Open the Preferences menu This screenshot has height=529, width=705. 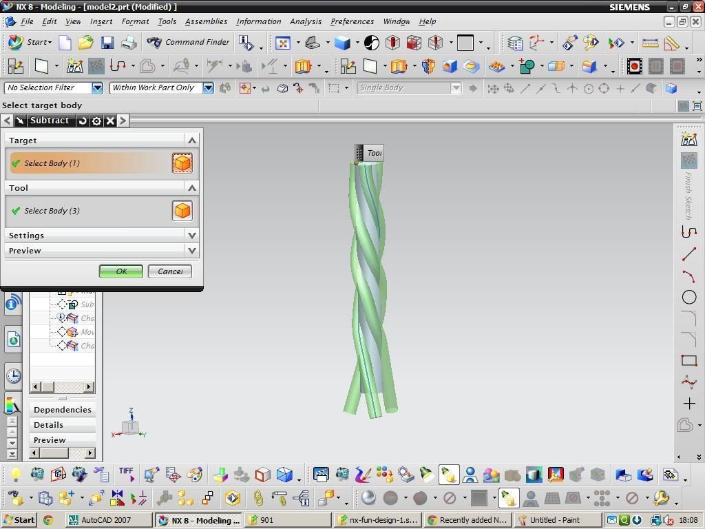[x=352, y=21]
